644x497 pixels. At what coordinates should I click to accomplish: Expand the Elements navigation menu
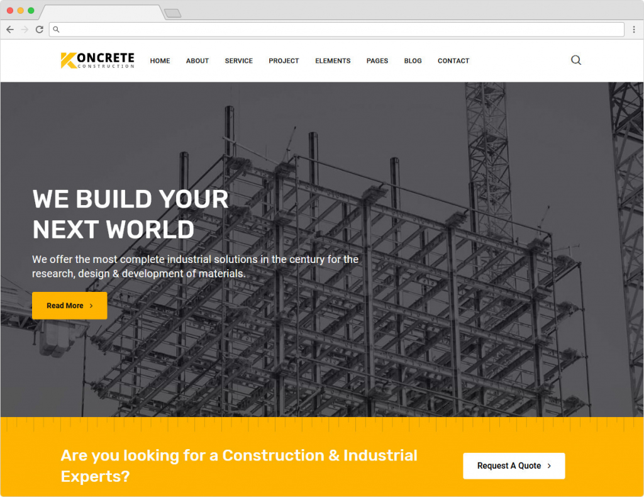tap(333, 61)
